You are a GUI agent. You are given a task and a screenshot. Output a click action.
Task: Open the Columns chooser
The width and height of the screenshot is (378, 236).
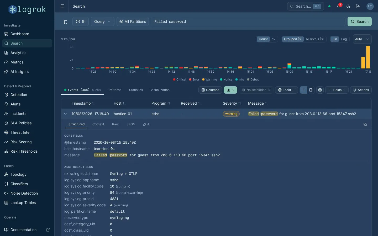(210, 90)
